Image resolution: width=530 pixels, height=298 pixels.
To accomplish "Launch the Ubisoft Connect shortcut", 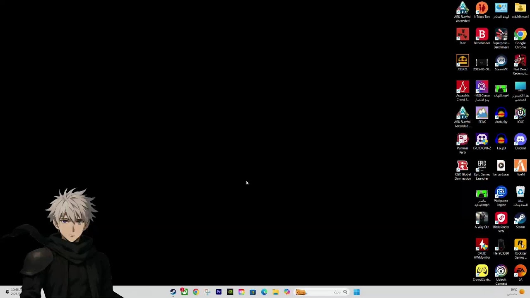I will 501,275.
